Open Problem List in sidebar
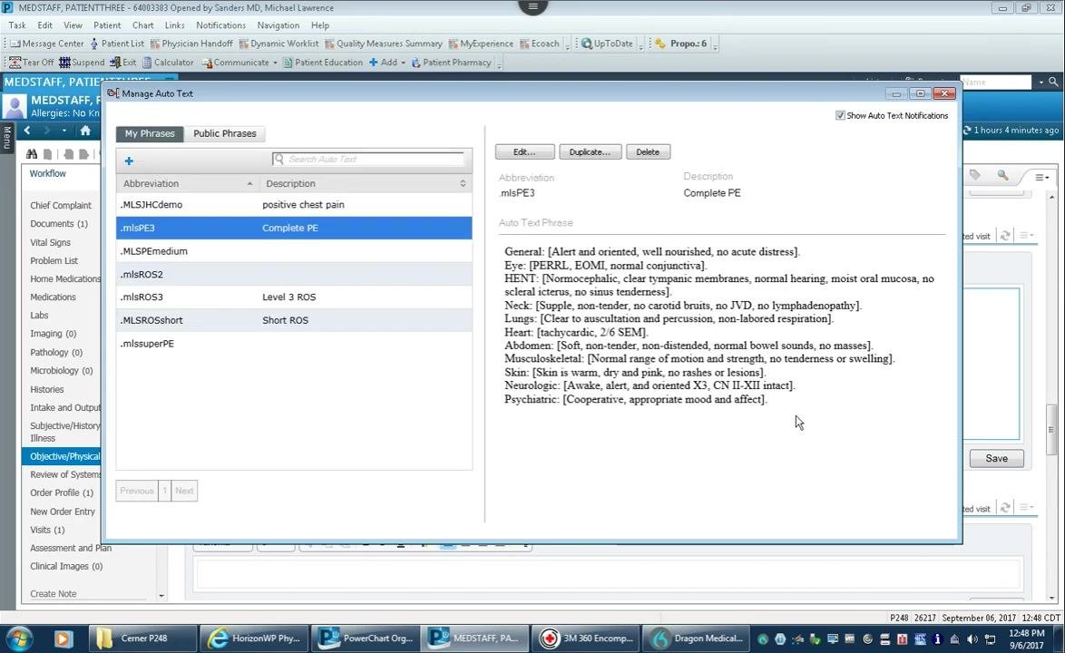 pos(54,260)
